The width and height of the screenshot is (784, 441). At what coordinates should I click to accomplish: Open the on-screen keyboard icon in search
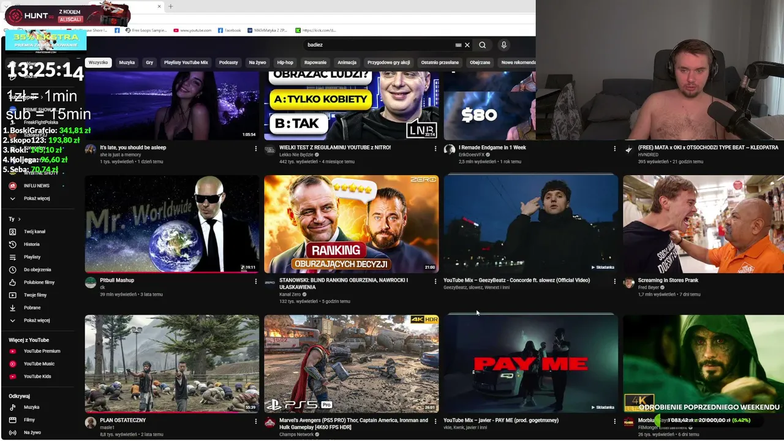pos(458,45)
